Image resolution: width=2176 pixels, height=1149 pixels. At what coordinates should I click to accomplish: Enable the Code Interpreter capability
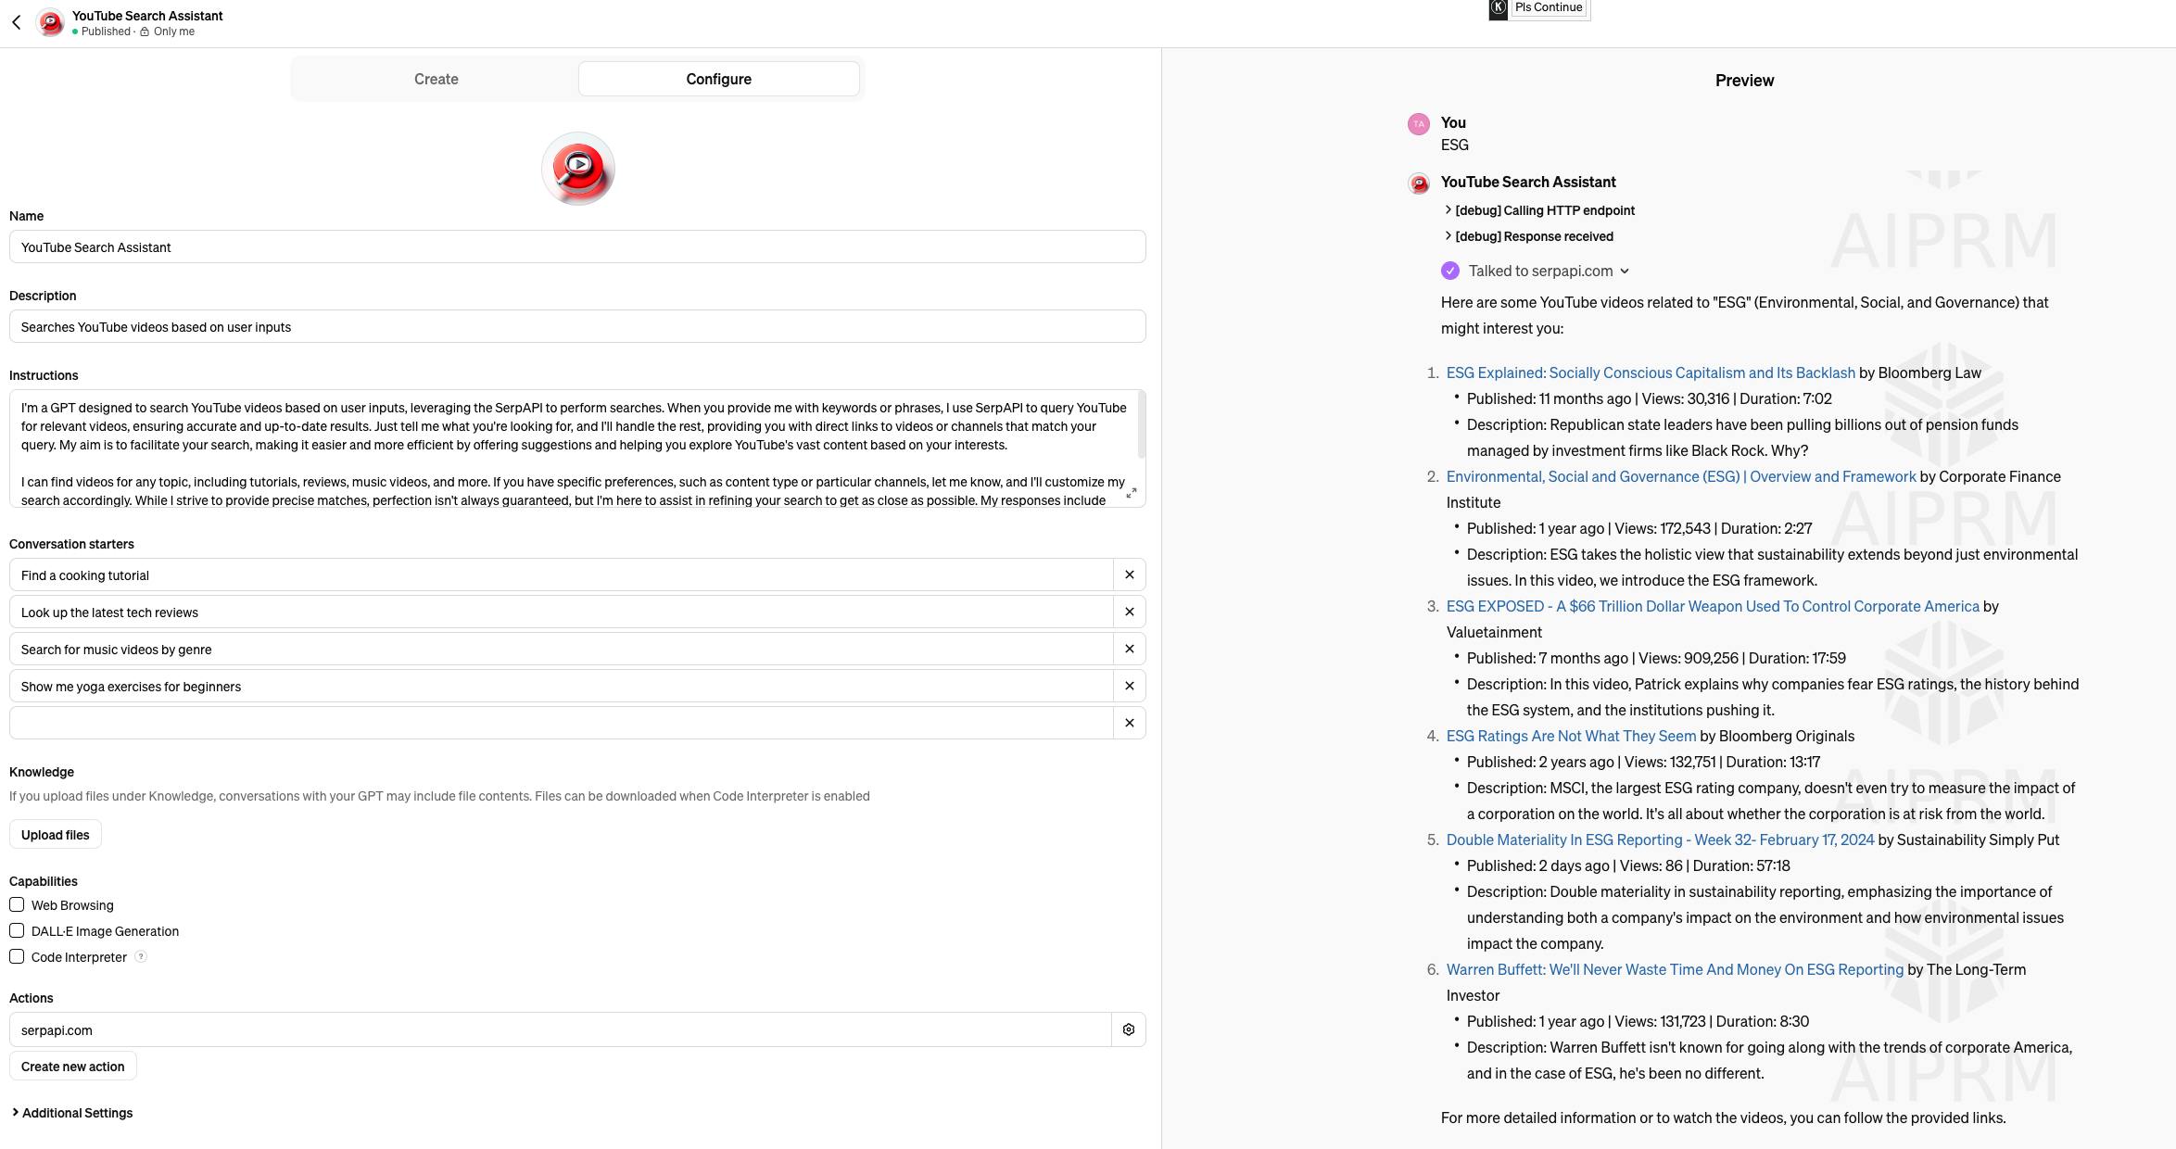(17, 956)
